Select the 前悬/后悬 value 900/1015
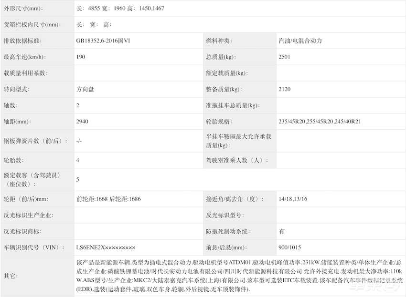The image size is (406, 297). 290,247
